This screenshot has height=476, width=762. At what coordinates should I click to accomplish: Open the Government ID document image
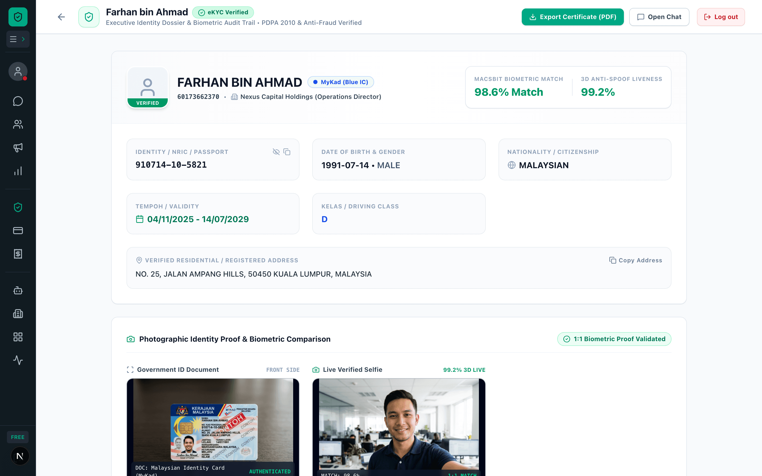coord(213,427)
